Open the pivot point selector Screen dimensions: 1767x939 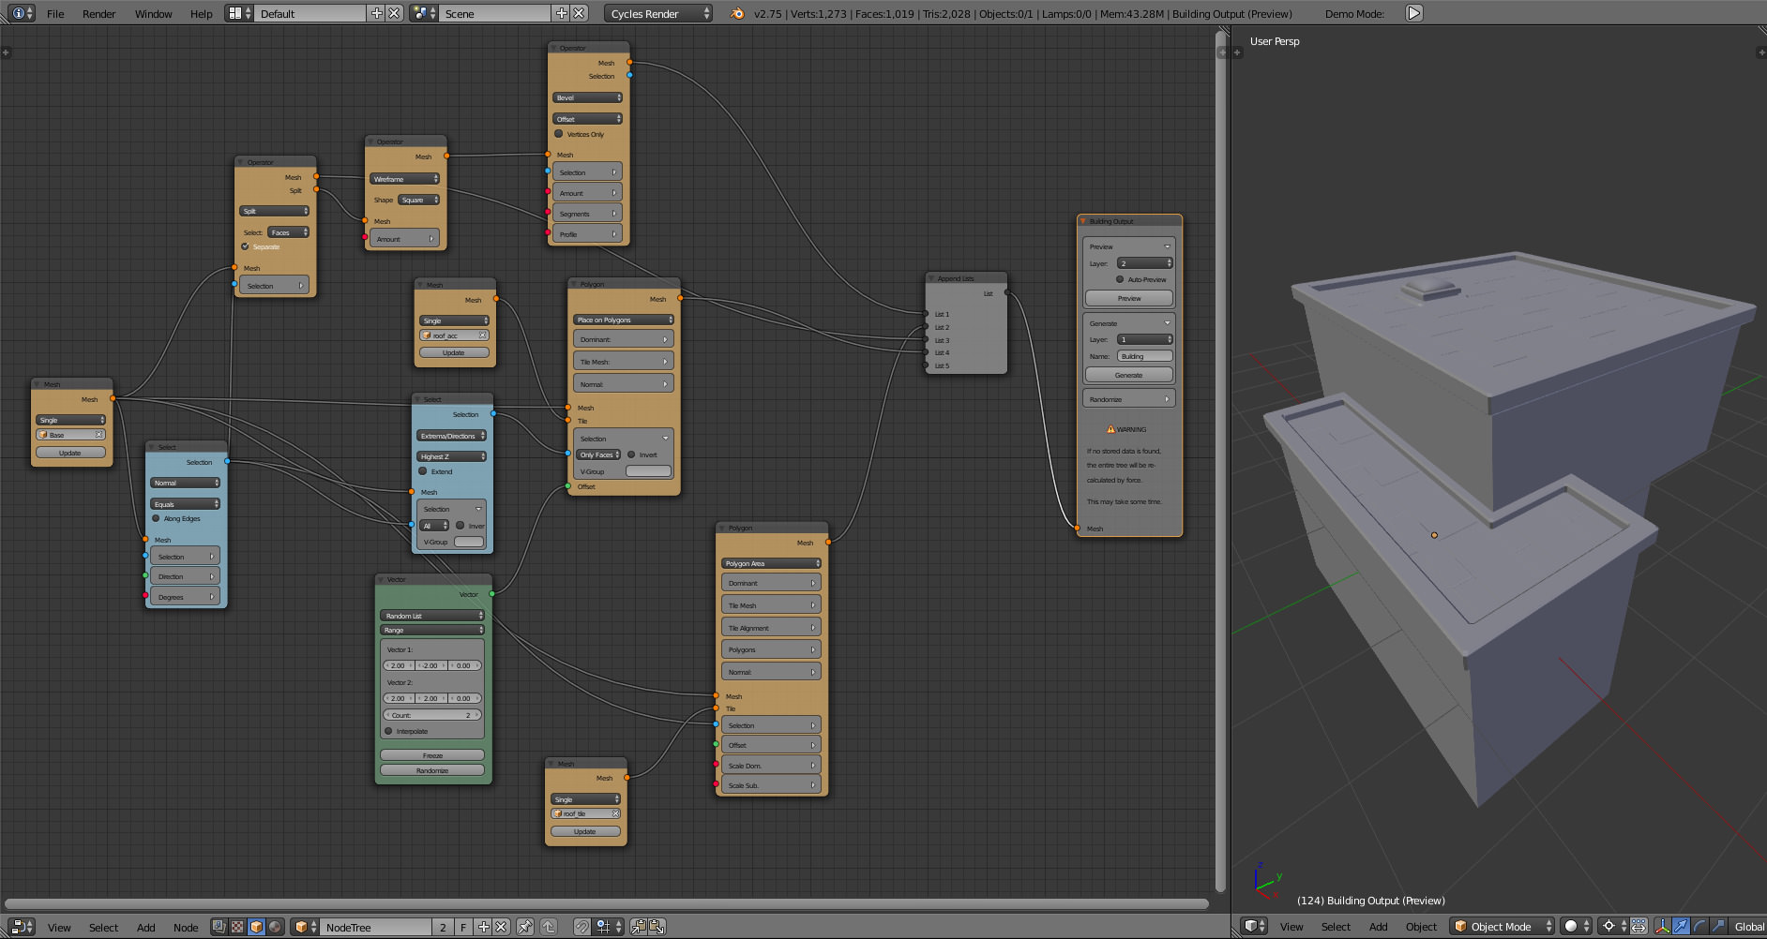pos(1613,926)
